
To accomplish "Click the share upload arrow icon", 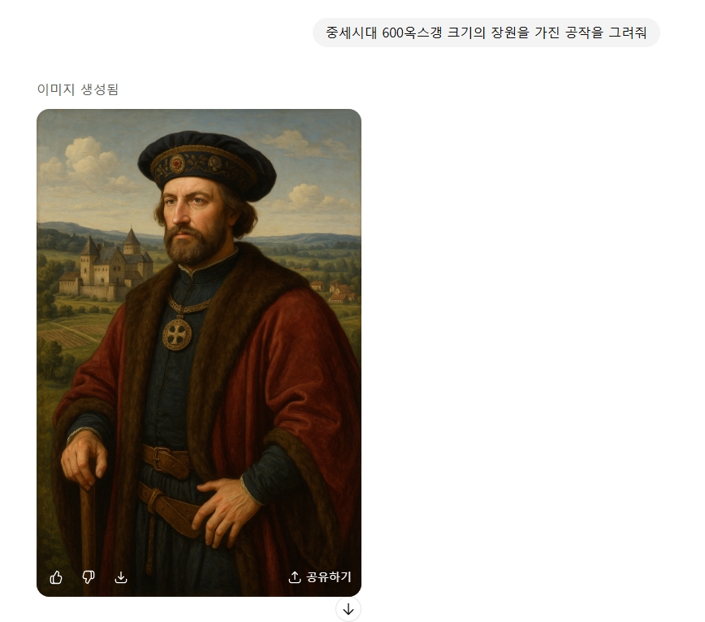I will click(x=295, y=577).
